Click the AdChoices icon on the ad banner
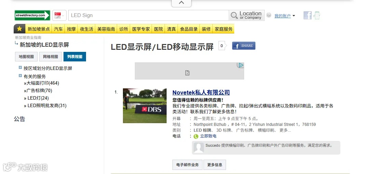Image resolution: width=366 pixels, height=174 pixels. 241,65
